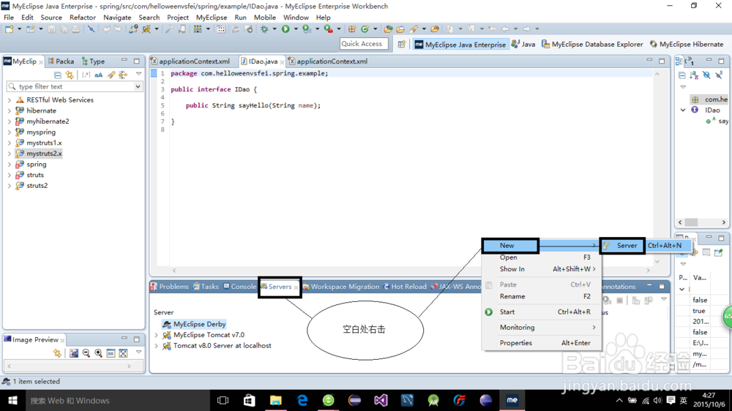The height and width of the screenshot is (411, 732).
Task: Click the Open Perspective icon
Action: pos(401,44)
